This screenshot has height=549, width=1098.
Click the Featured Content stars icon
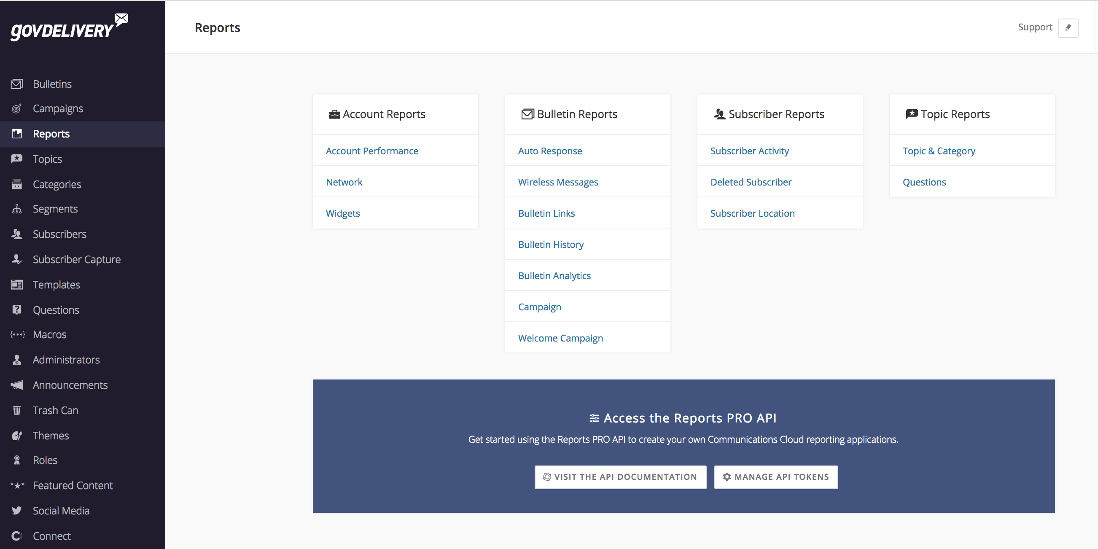17,485
